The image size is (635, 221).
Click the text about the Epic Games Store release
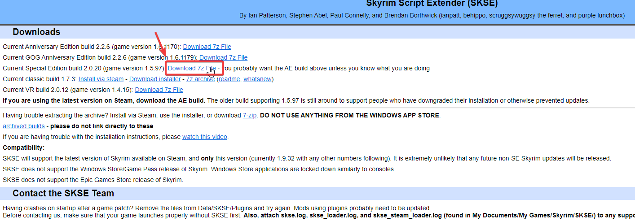(x=93, y=180)
